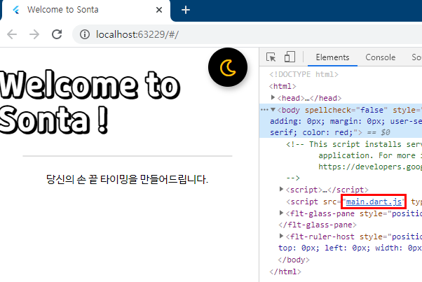Viewport: 422px width, 282px height.
Task: Click the Flutter favicon on tab
Action: [16, 10]
